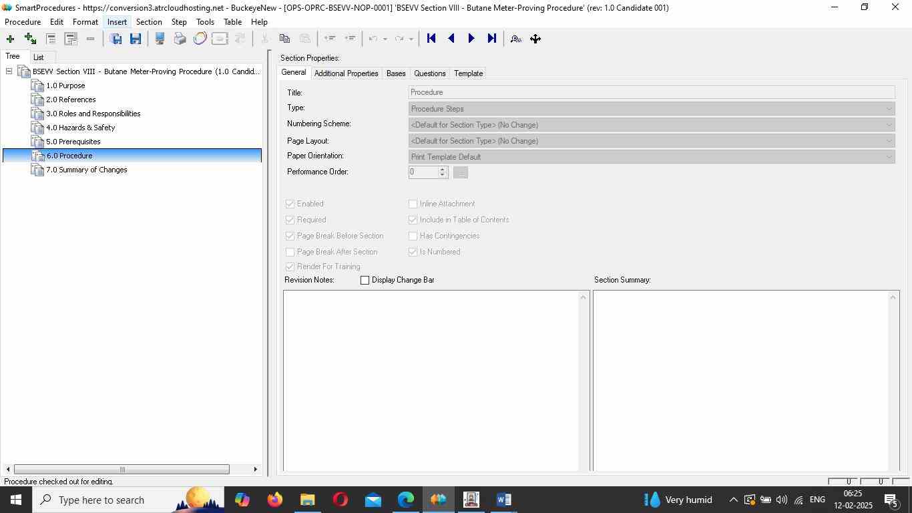Toggle the Display Change Bar checkbox
The width and height of the screenshot is (912, 513).
pos(365,280)
